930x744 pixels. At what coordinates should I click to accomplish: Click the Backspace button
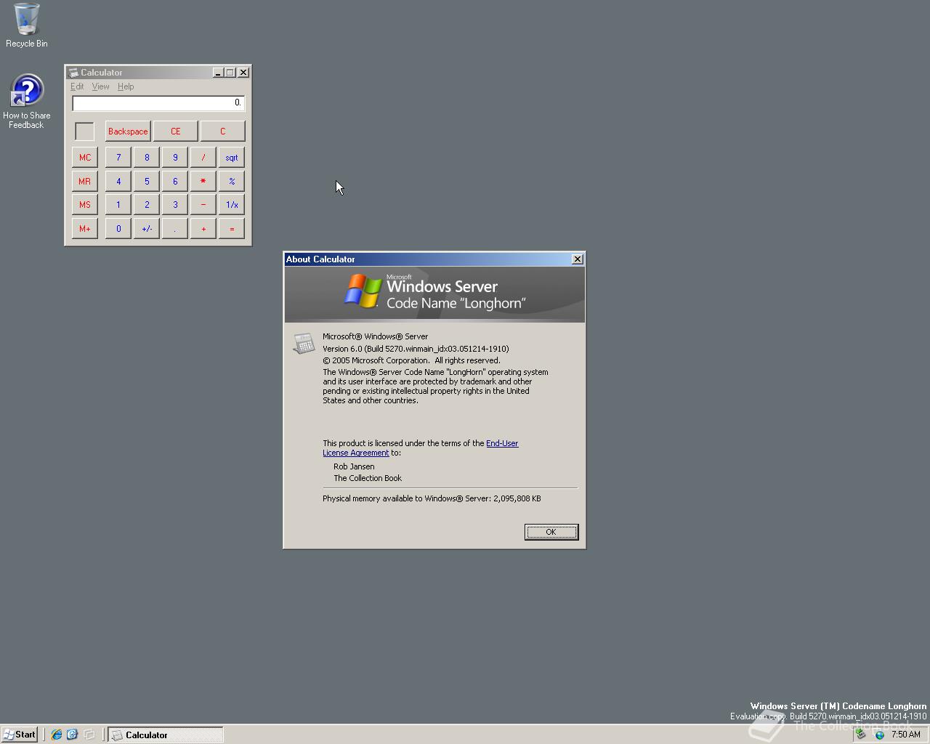tap(128, 132)
